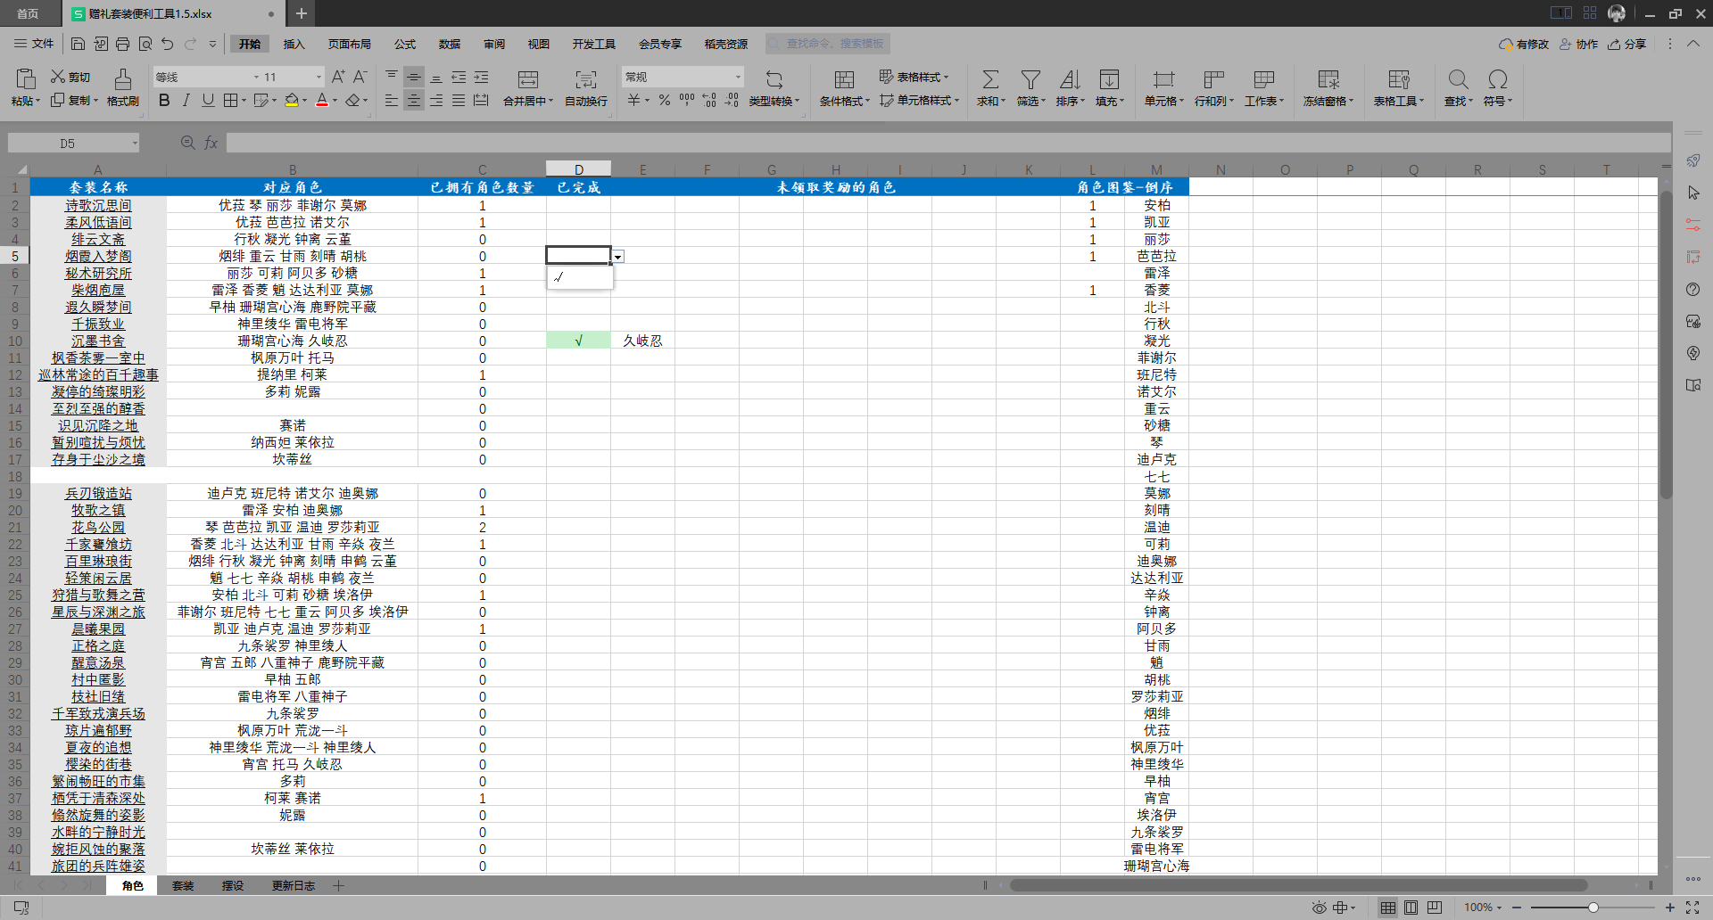Add a new sheet with plus button
1713x920 pixels.
[339, 885]
